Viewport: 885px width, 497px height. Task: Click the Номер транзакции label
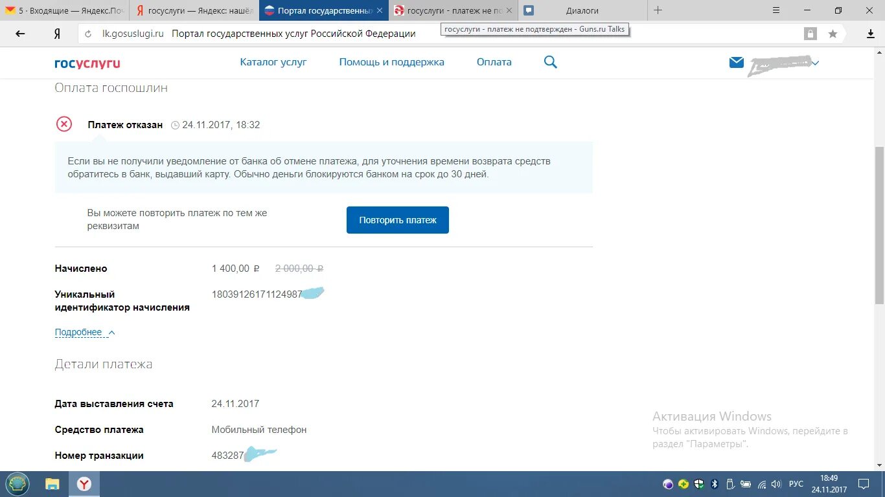pos(99,456)
